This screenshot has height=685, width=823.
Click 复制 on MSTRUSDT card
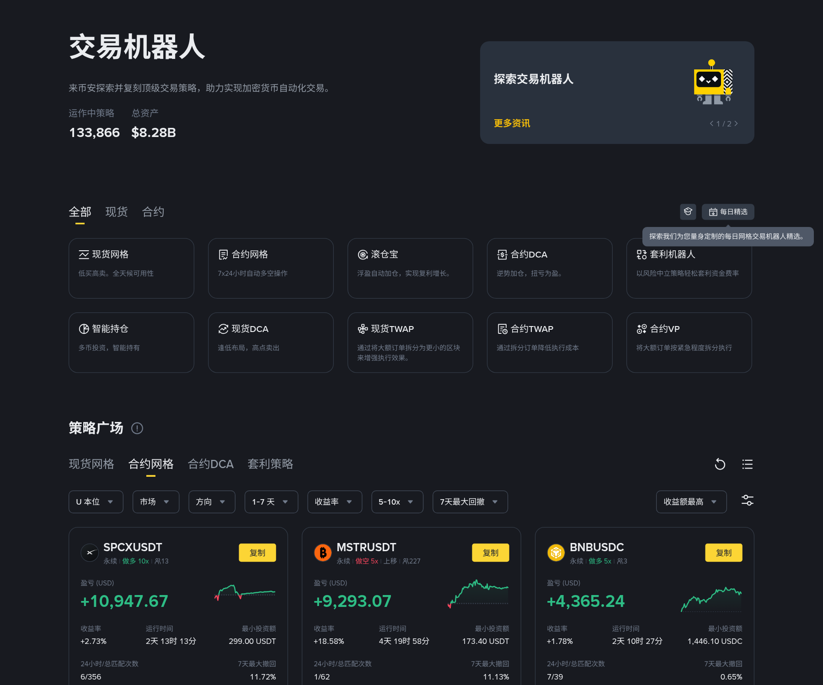[491, 553]
